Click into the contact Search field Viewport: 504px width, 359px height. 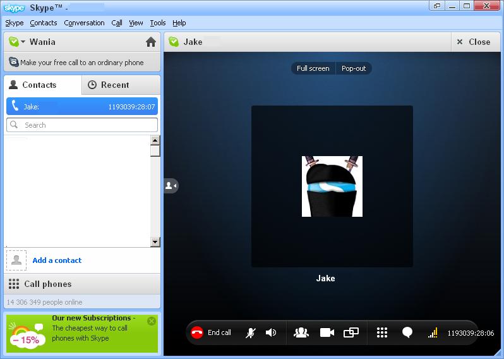point(82,125)
